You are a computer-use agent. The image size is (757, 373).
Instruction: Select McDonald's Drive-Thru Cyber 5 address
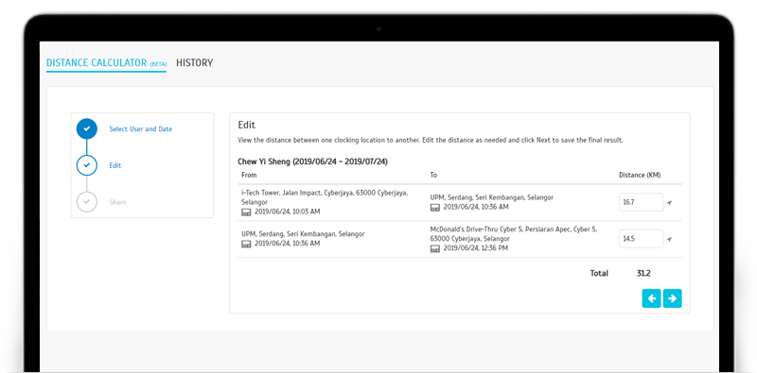pyautogui.click(x=514, y=234)
